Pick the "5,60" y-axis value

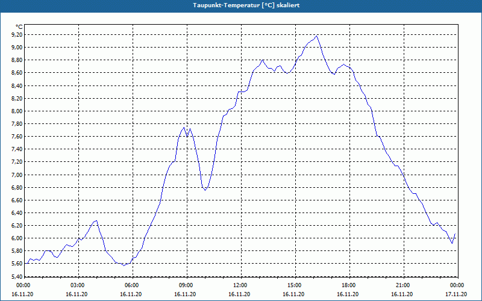point(17,264)
